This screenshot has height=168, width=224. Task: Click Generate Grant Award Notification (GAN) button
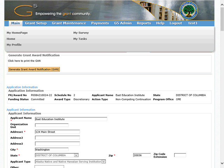click(34, 69)
